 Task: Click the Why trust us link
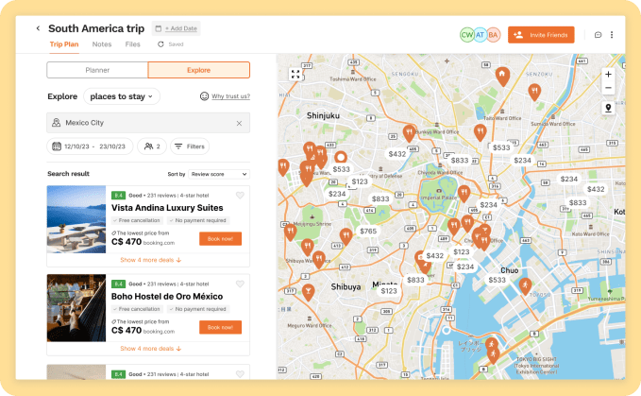tap(230, 96)
